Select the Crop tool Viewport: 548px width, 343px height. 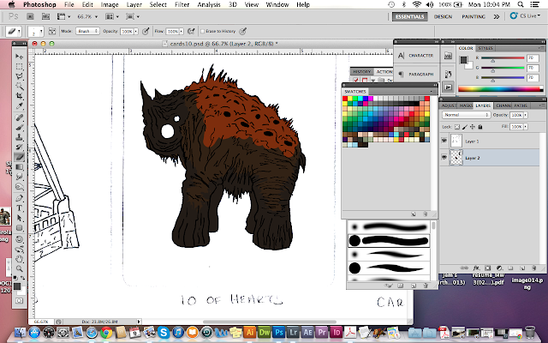pos(19,95)
